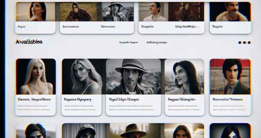Open the top-row bearded man with fur collar
The height and width of the screenshot is (138, 261).
(x=230, y=12)
